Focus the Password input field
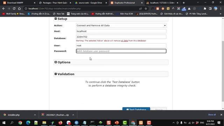224x126 pixels. [x=121, y=51]
